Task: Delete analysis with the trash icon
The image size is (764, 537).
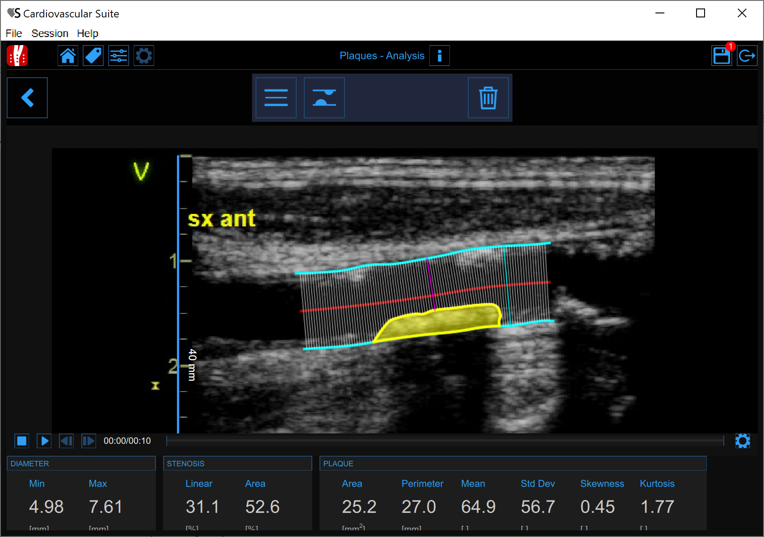Action: pyautogui.click(x=488, y=98)
